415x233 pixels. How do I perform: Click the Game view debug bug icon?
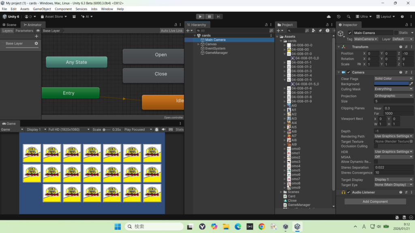point(157,129)
